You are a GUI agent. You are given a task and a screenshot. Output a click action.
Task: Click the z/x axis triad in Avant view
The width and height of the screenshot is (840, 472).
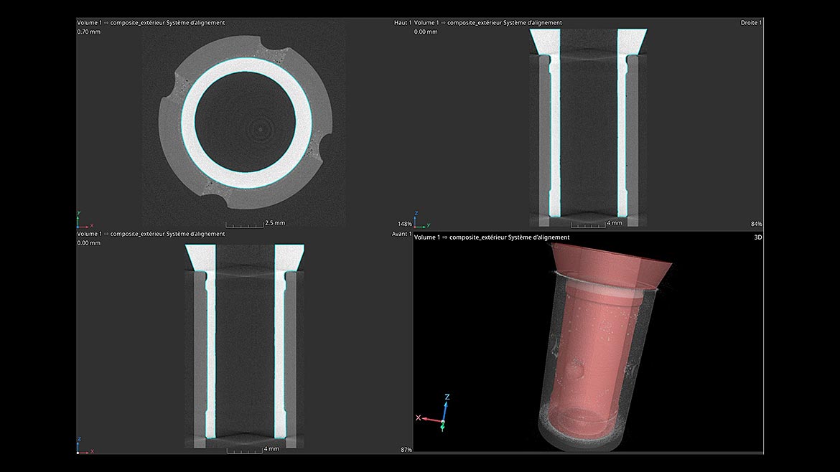click(85, 445)
